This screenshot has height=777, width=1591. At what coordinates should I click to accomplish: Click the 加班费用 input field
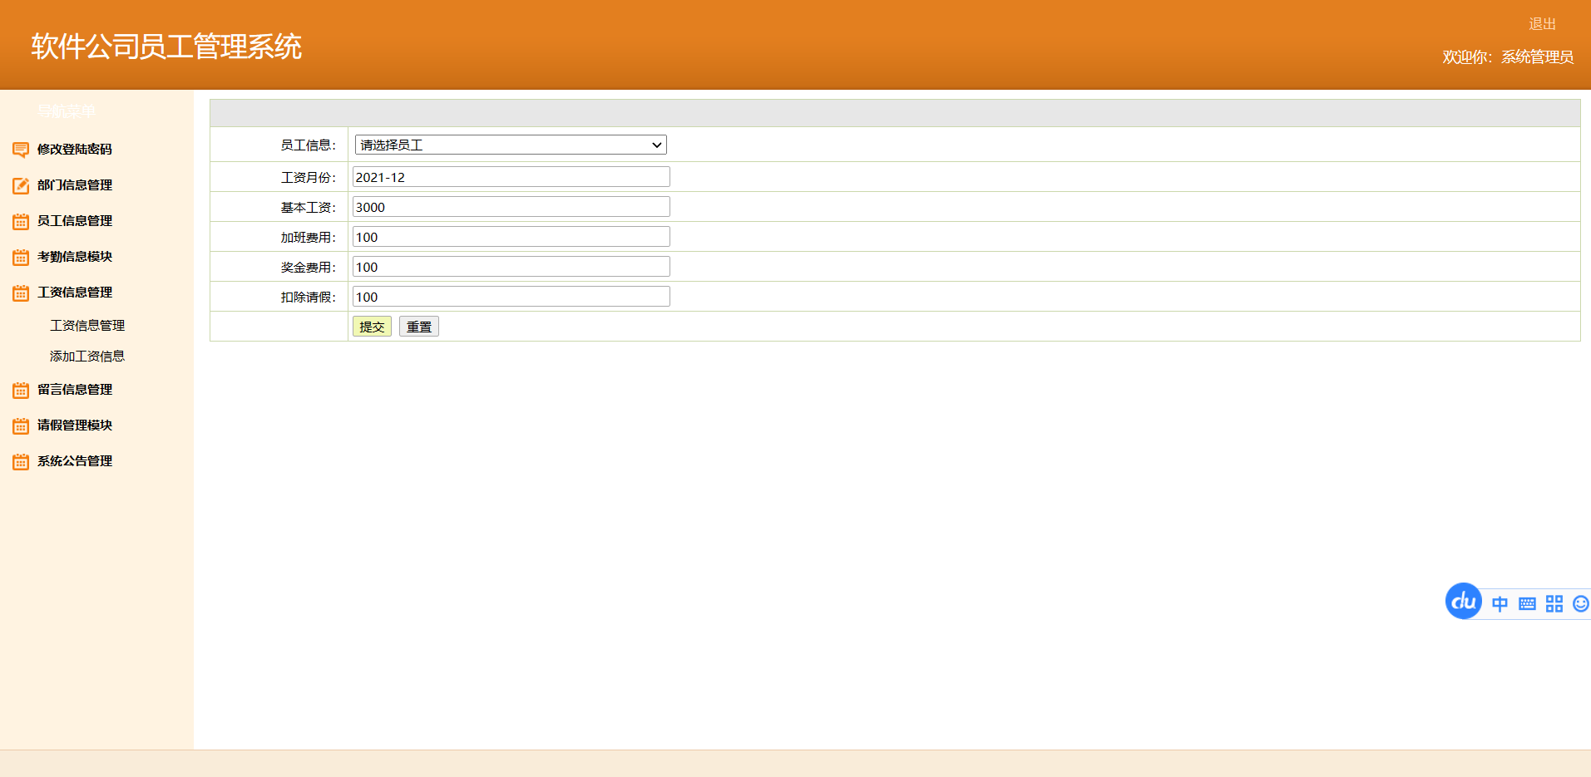[x=511, y=237]
